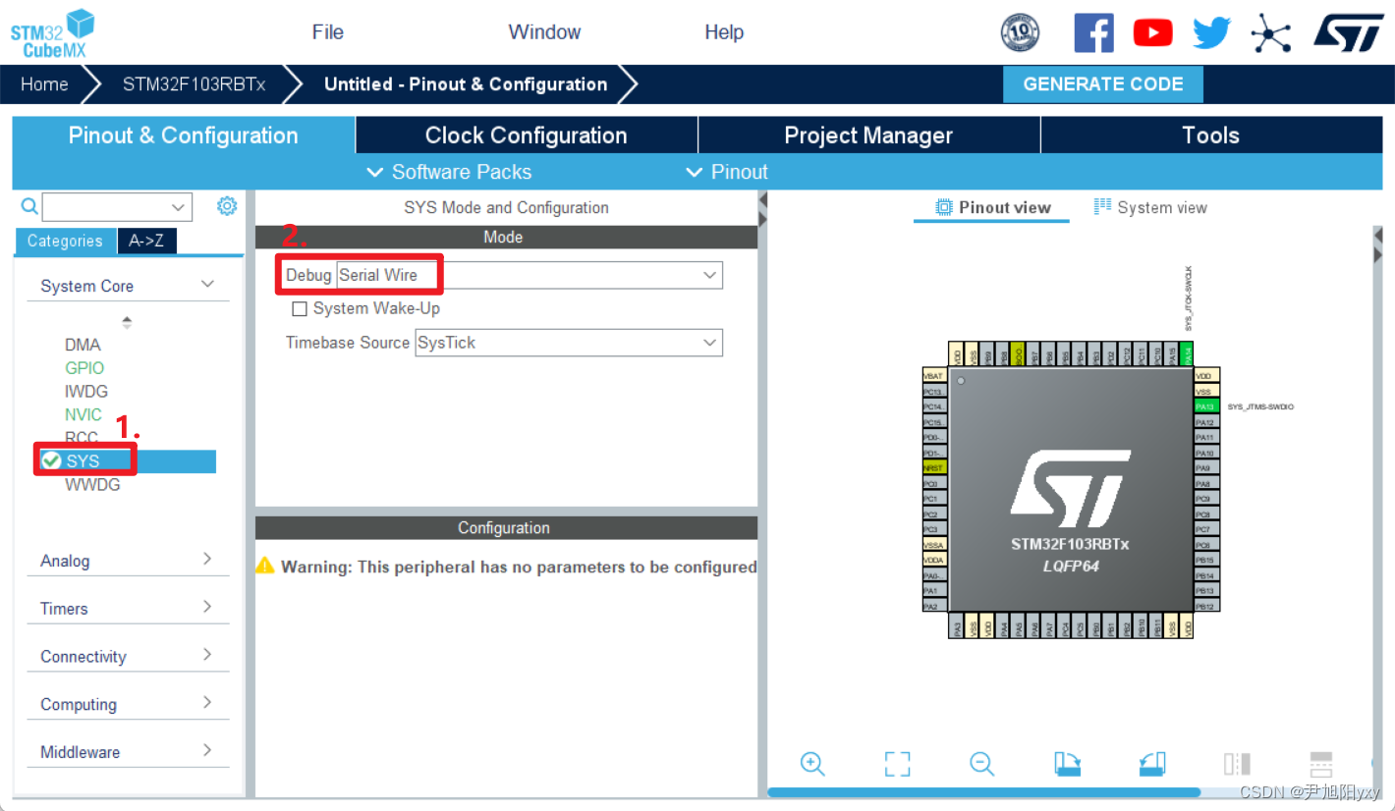Open the gear settings icon beside search
The height and width of the screenshot is (811, 1395).
pos(227,205)
